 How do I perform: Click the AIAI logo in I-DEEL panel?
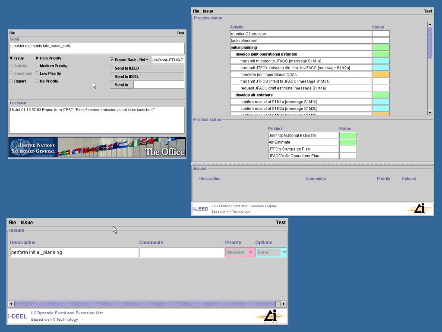pos(270,316)
